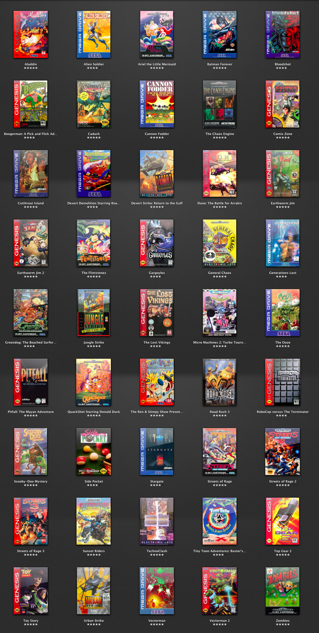Select the Top Gear 2 cover
Viewport: 319px width, 633px height.
coord(283,521)
